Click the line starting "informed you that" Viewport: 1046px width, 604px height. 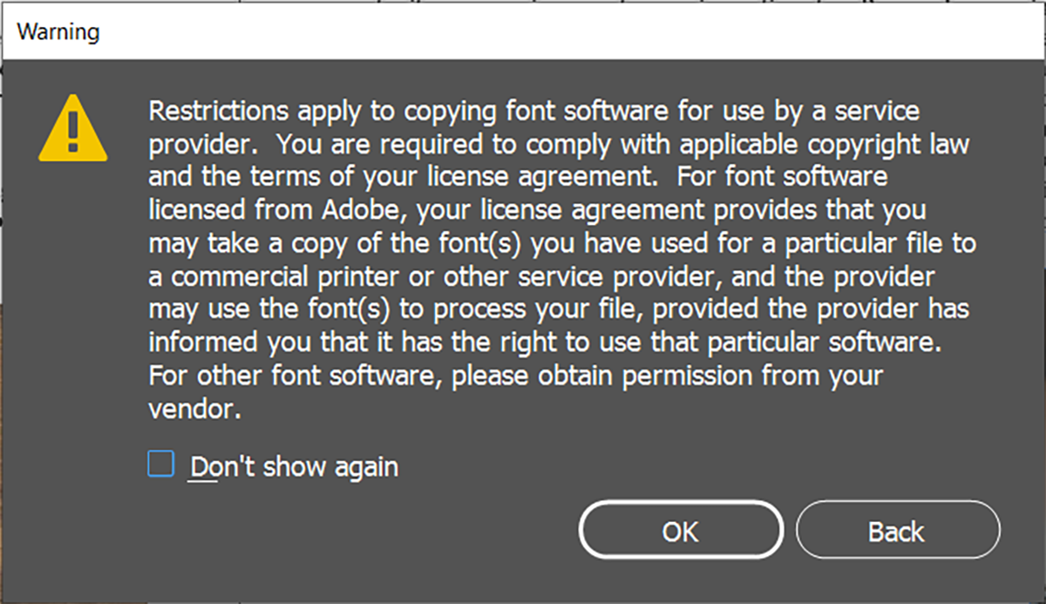(546, 343)
